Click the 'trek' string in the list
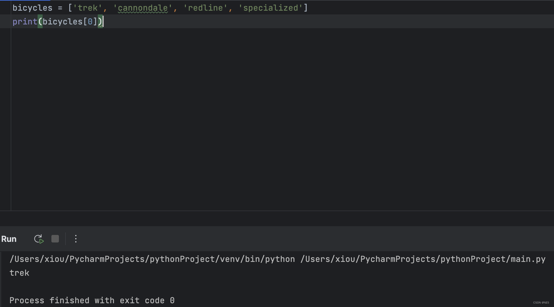 [x=87, y=8]
